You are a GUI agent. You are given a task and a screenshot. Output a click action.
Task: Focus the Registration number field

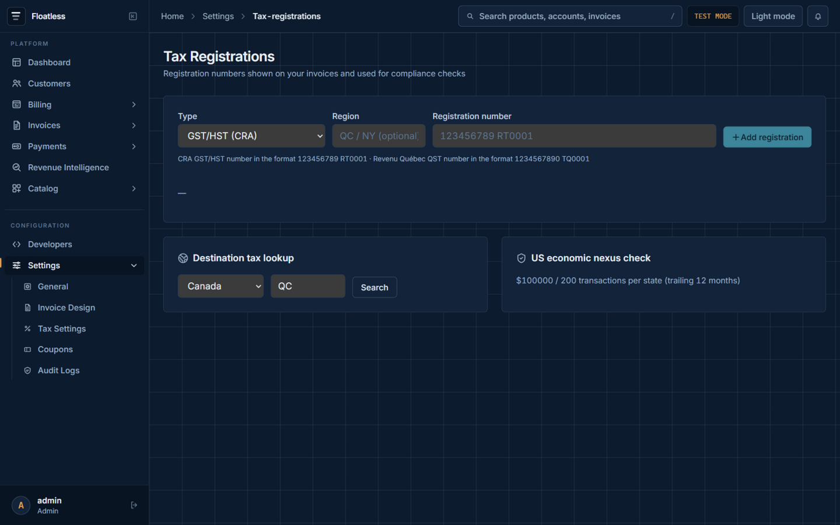pyautogui.click(x=574, y=136)
